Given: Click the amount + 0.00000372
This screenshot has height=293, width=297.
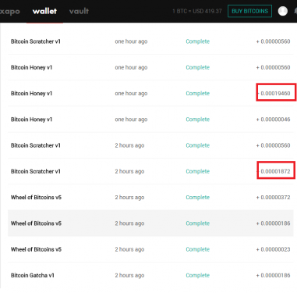Looking at the screenshot, I should [273, 198].
